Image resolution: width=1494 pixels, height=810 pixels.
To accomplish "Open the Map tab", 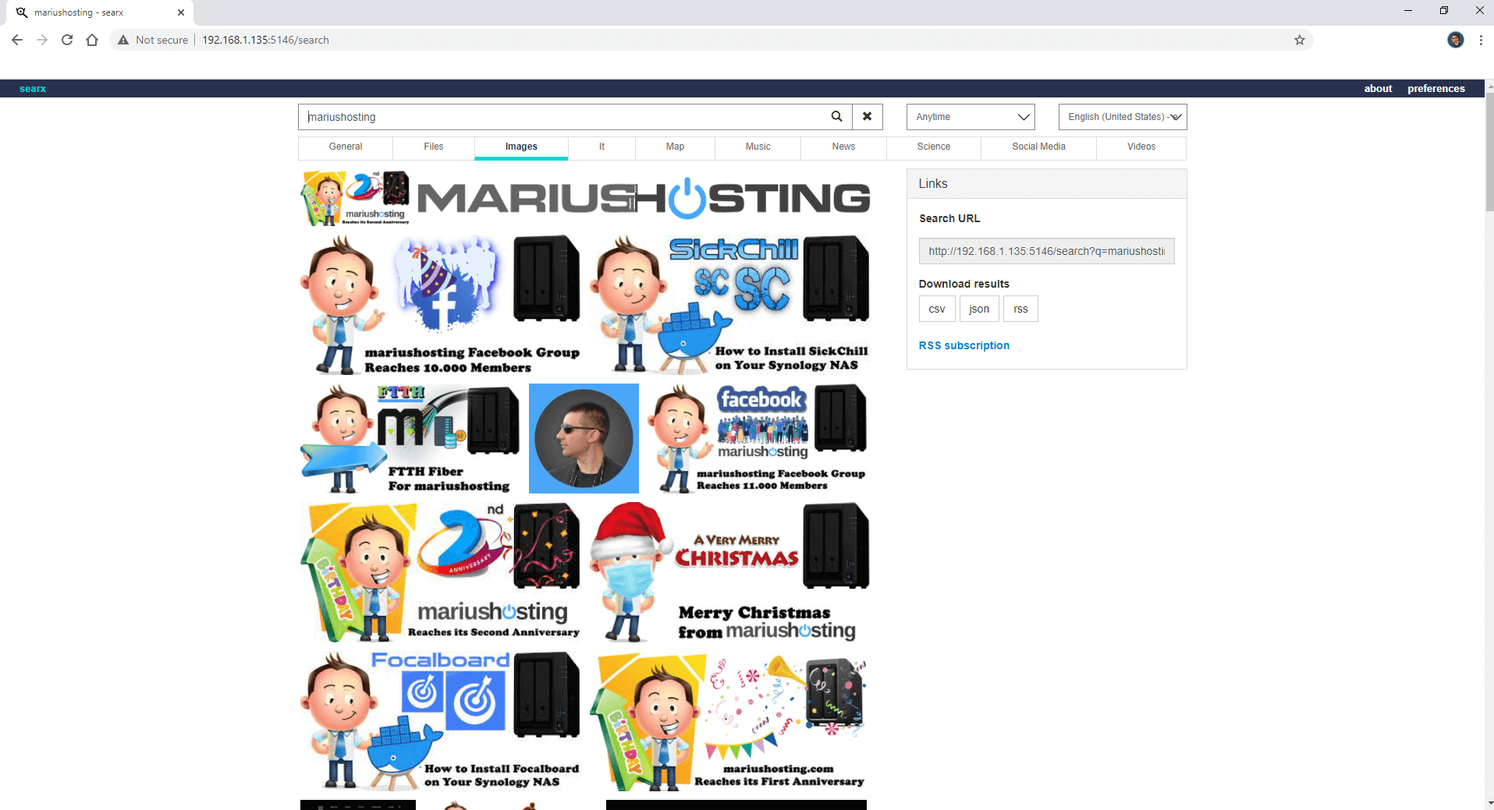I will tap(675, 147).
